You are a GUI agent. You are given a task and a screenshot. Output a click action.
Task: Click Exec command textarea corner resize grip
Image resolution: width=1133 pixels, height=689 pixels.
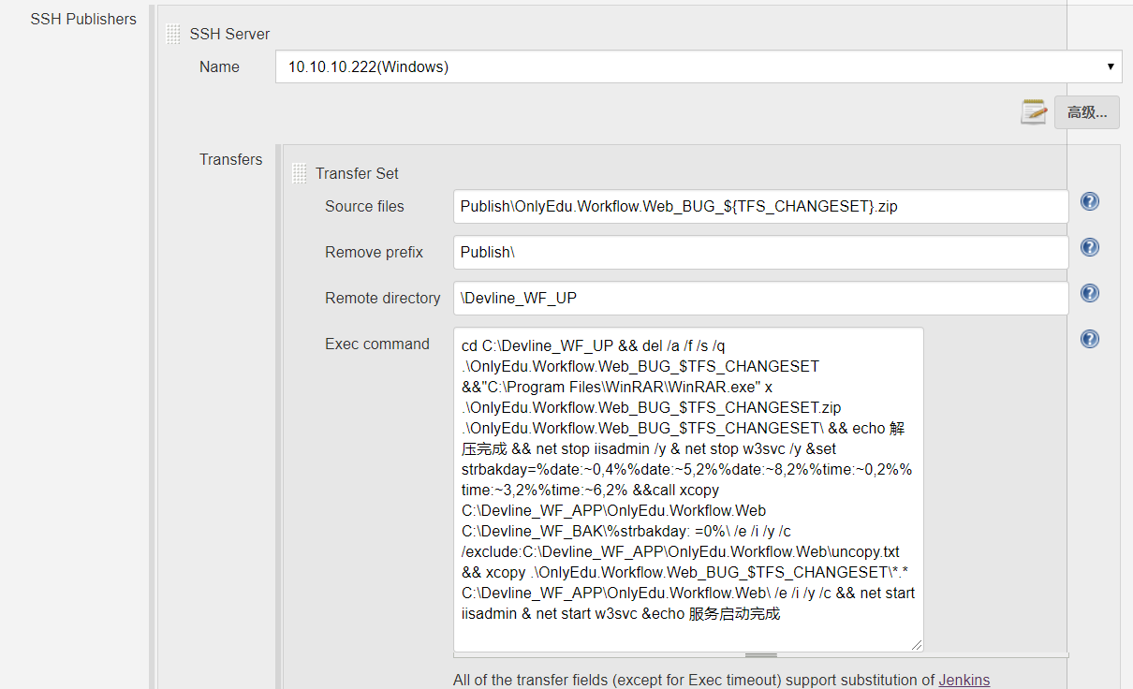pyautogui.click(x=916, y=643)
